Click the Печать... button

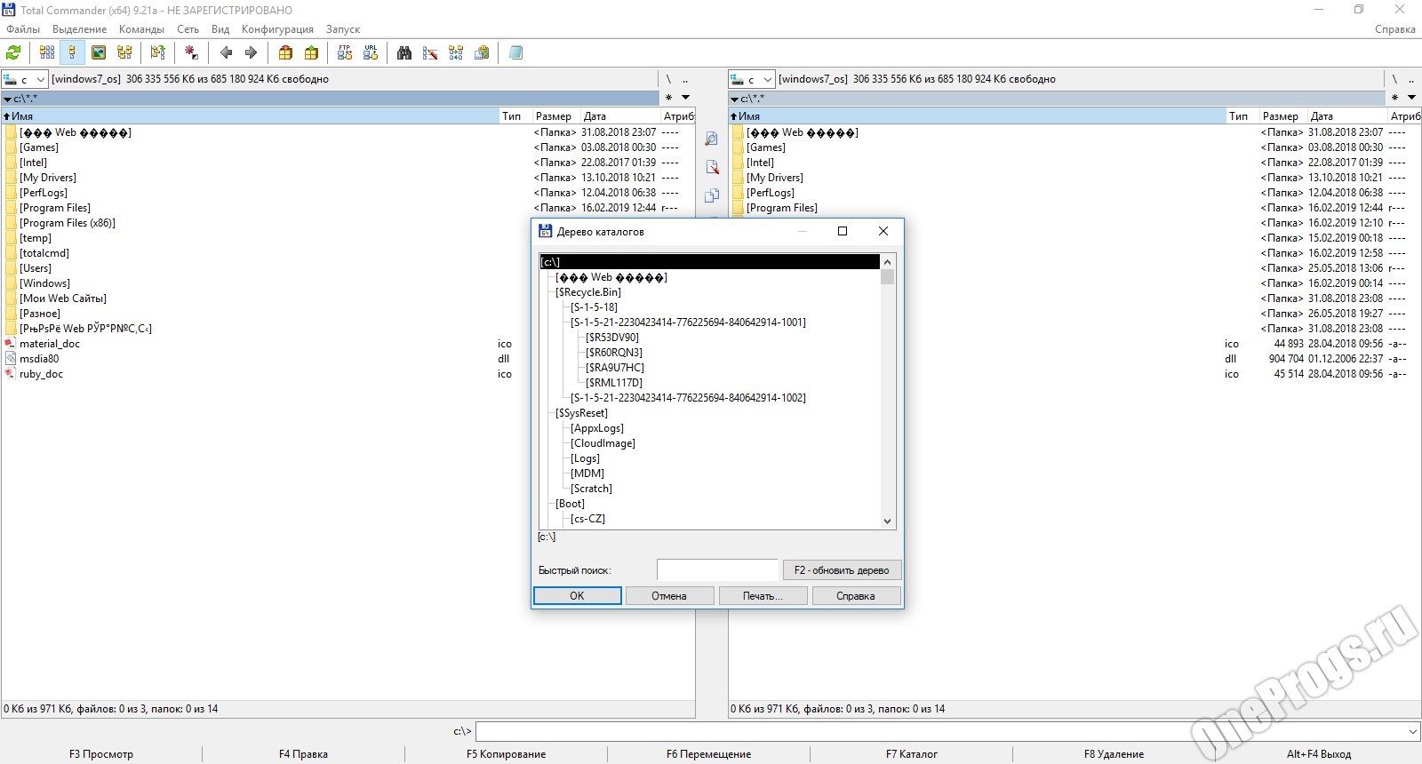763,596
